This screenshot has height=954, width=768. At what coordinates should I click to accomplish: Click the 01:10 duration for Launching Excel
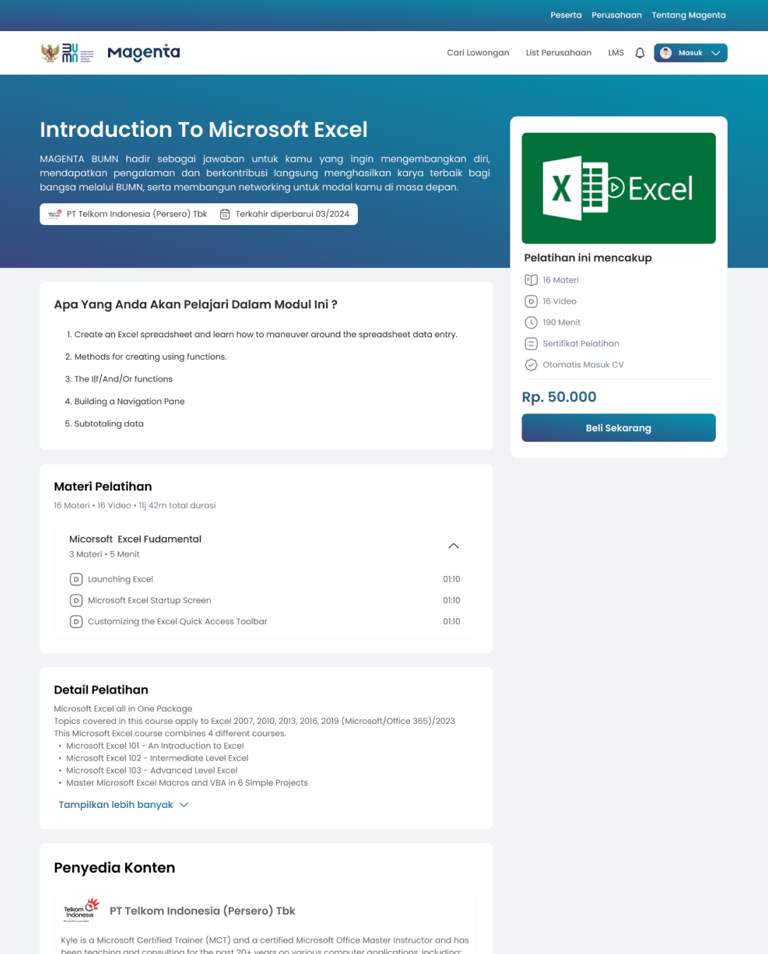(452, 579)
